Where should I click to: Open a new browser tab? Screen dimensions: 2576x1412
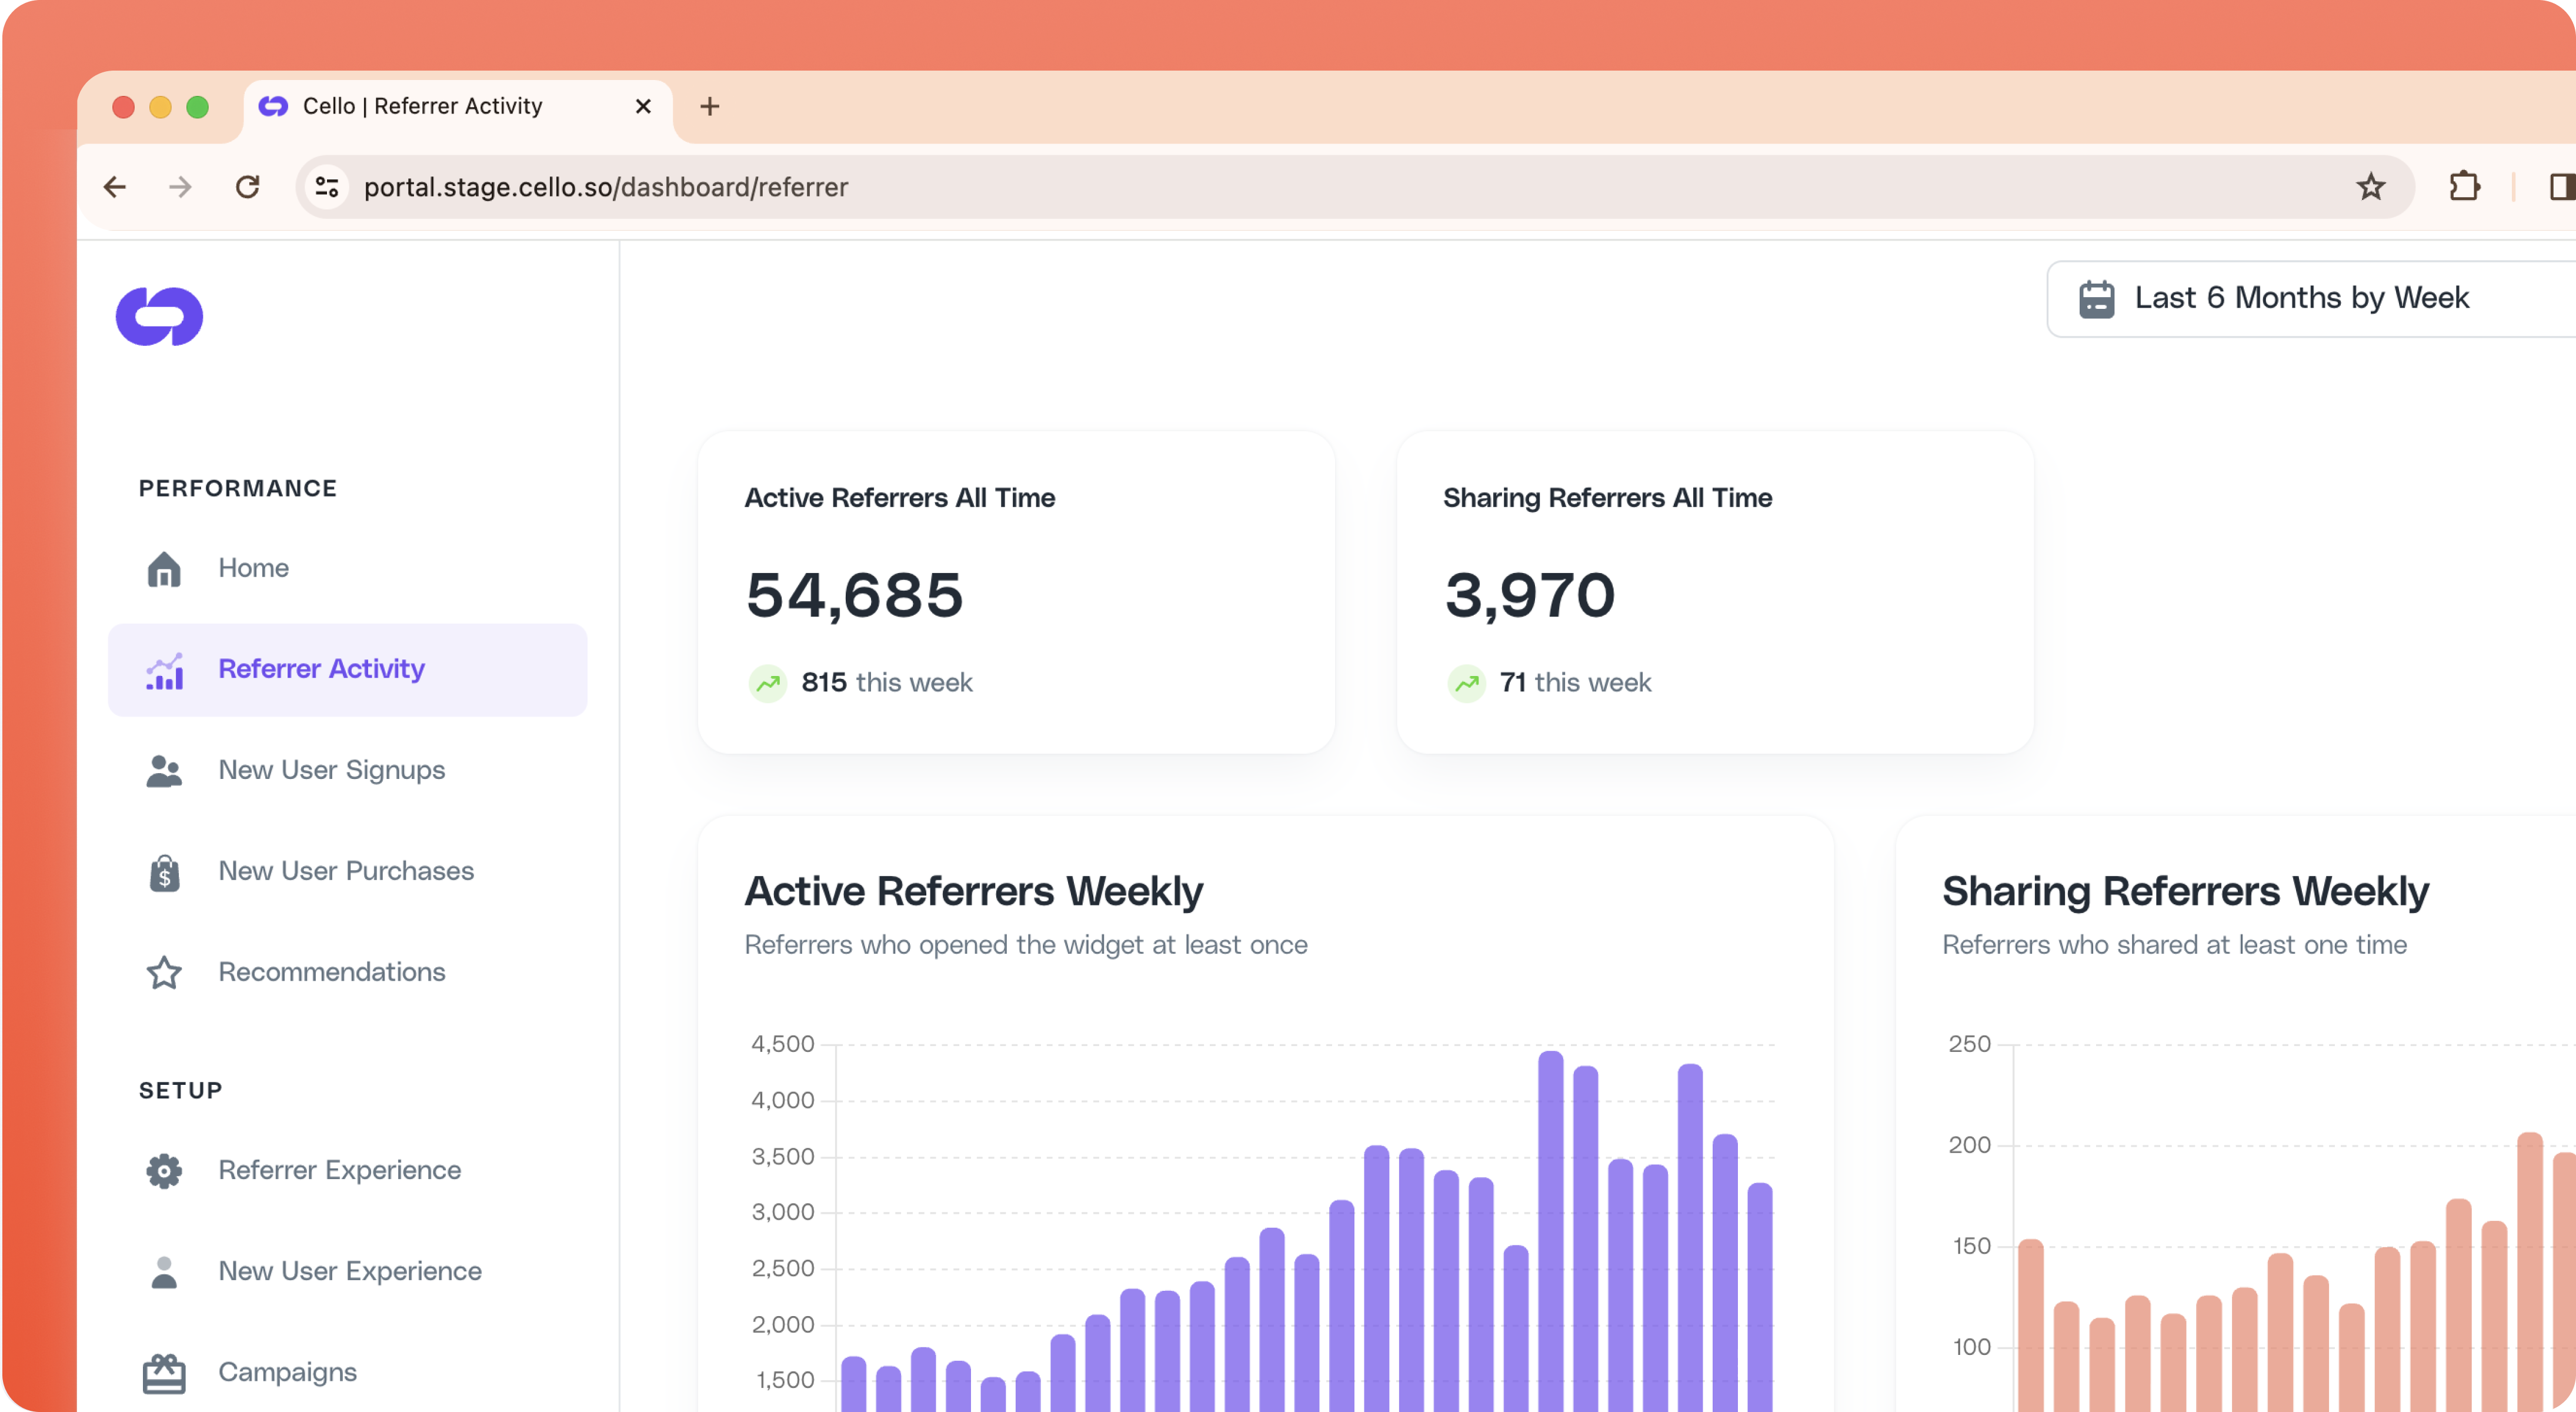709,106
